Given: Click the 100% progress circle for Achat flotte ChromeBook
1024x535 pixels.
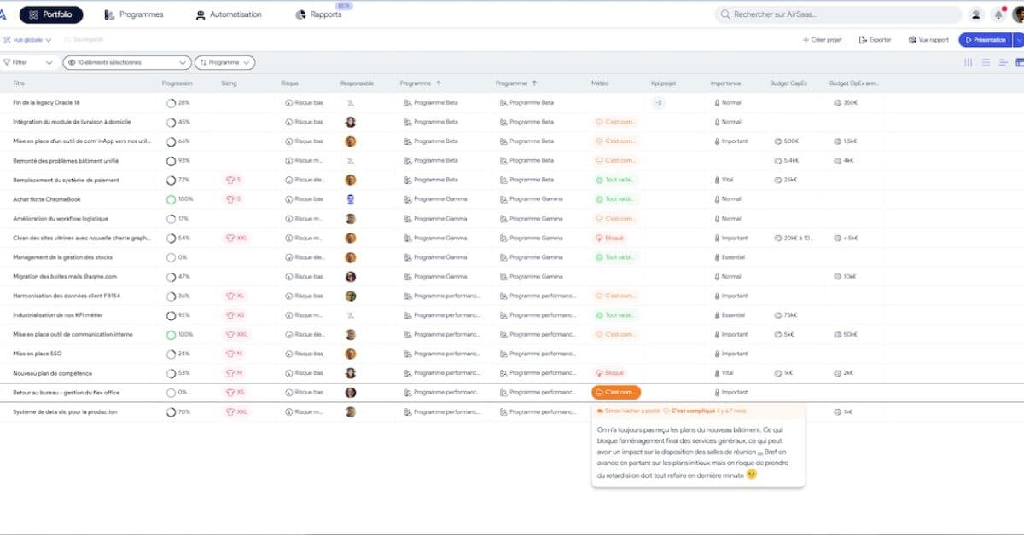Looking at the screenshot, I should [x=171, y=198].
